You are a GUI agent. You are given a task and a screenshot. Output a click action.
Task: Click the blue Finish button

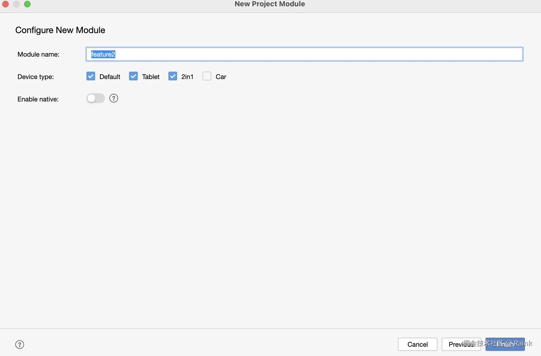(x=505, y=344)
